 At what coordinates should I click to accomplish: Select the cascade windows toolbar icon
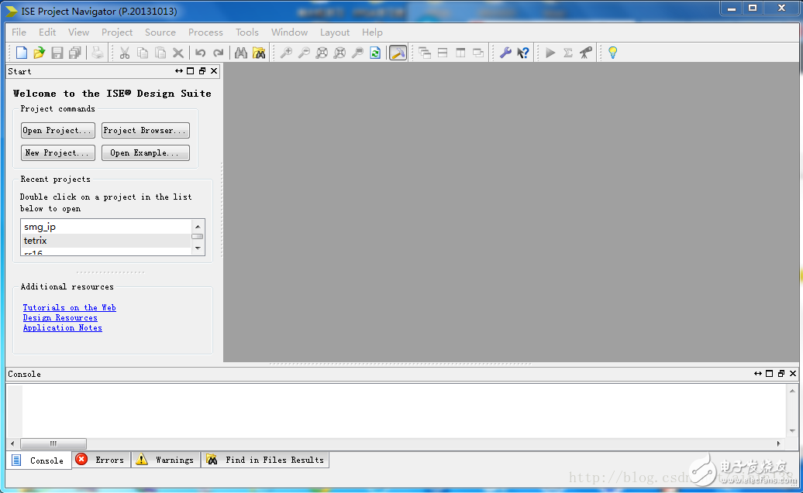click(425, 52)
